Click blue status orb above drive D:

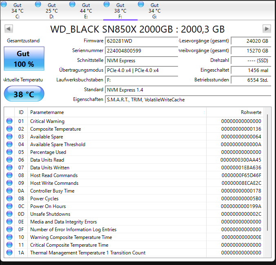click(x=38, y=4)
